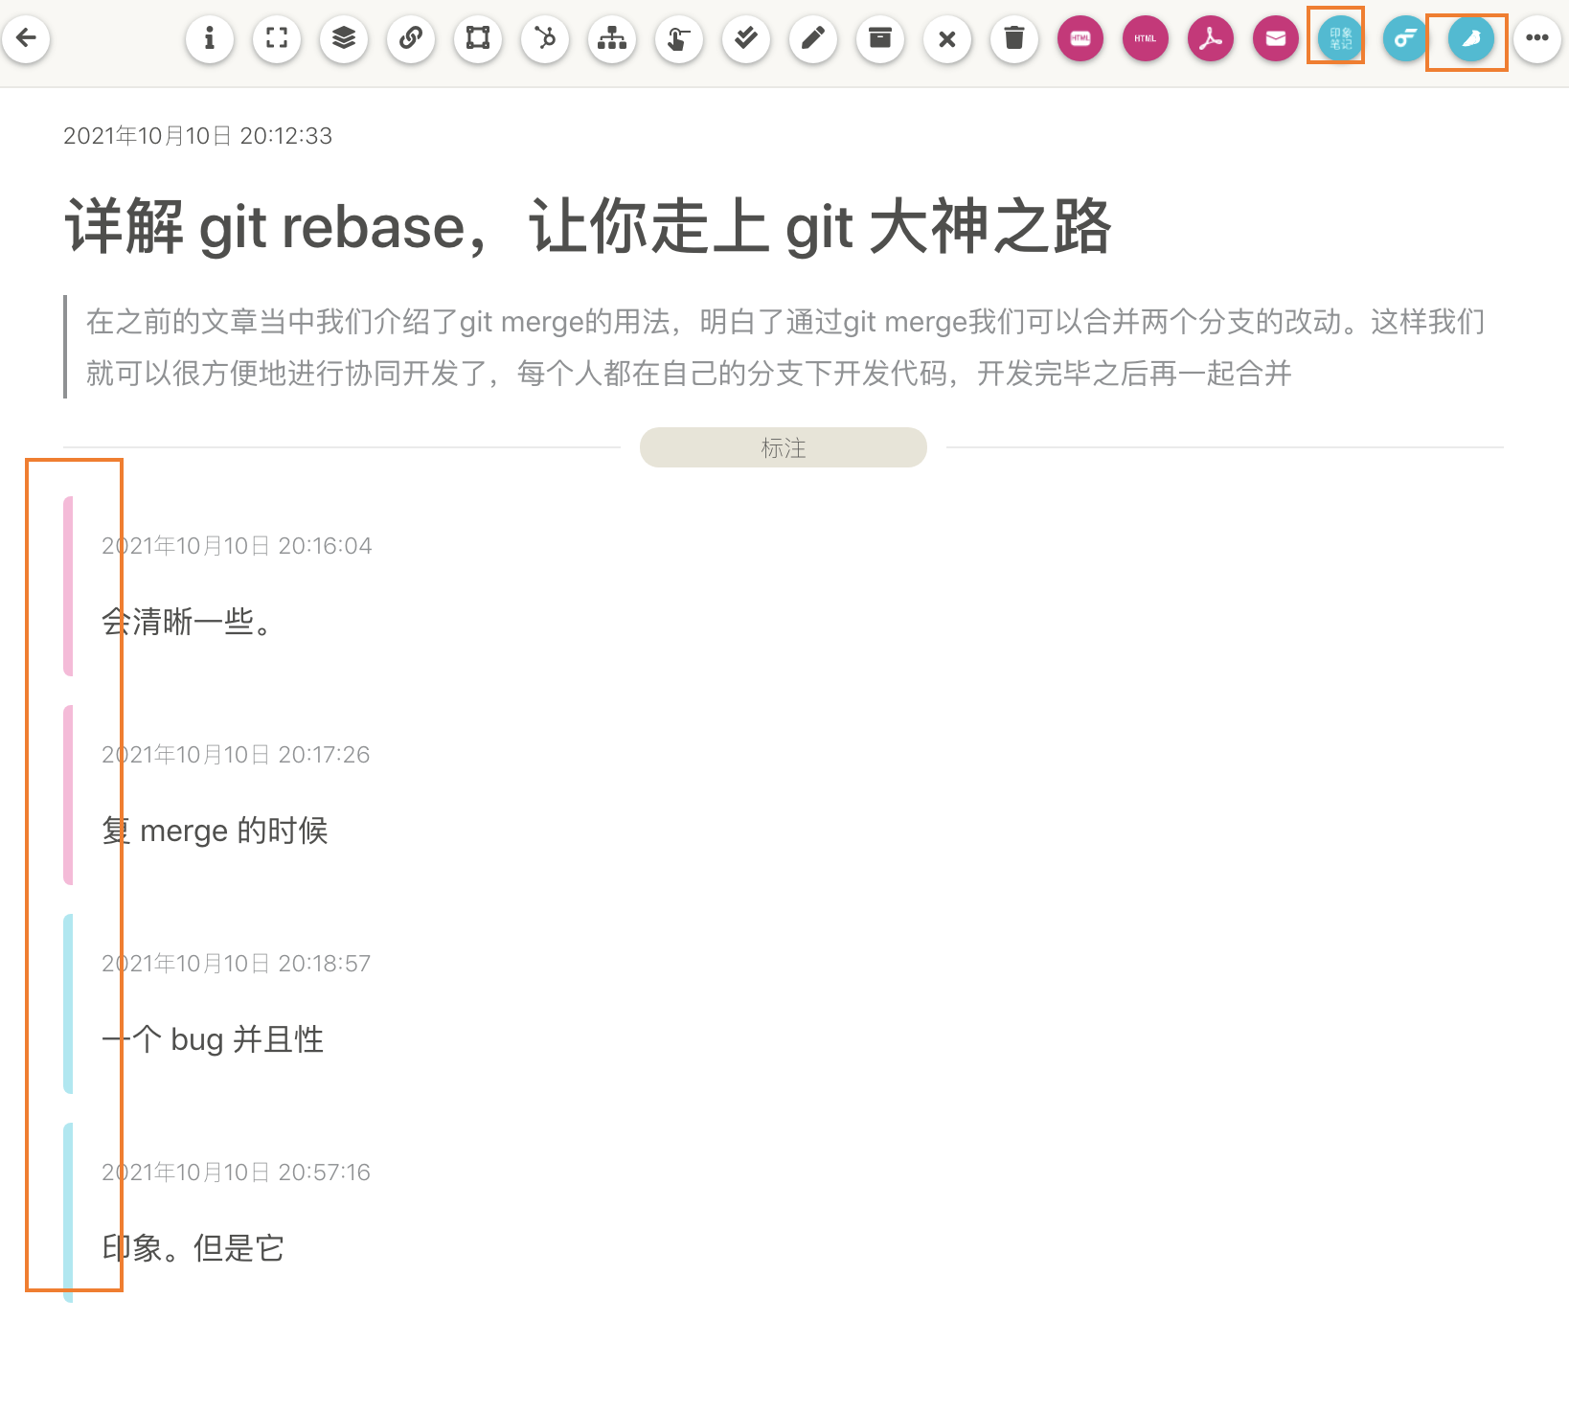The width and height of the screenshot is (1569, 1412).
Task: Open the layers stack panel
Action: [343, 38]
